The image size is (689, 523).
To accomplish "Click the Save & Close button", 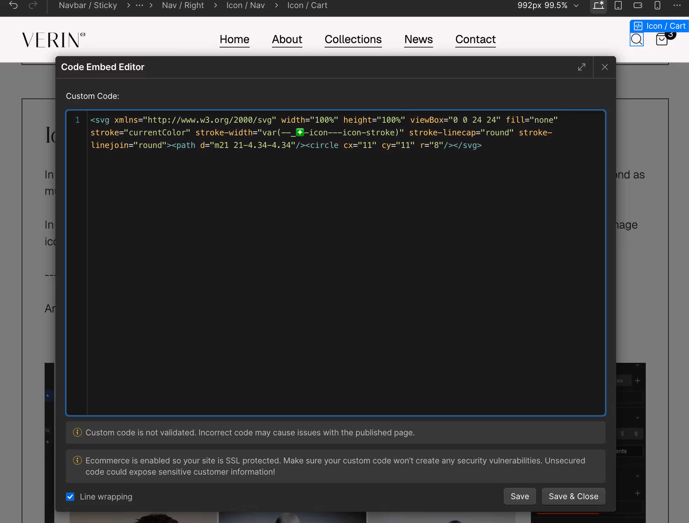I will click(573, 496).
